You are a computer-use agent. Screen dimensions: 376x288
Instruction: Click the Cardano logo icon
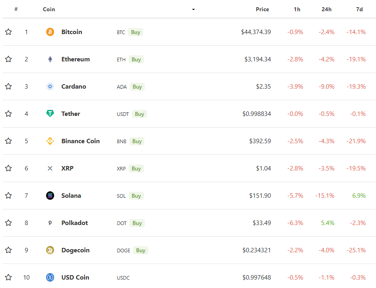pos(50,86)
